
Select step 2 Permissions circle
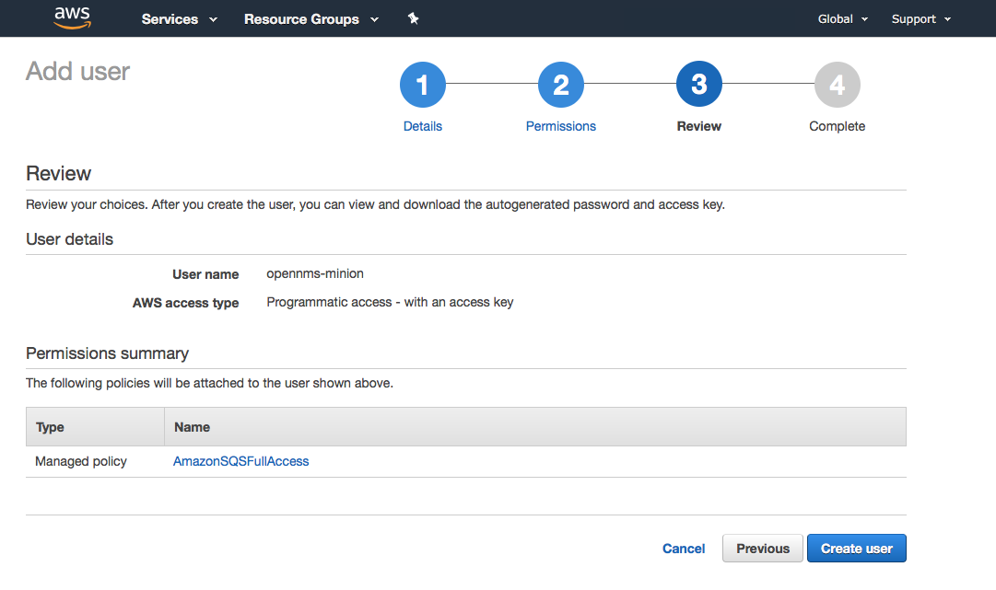[560, 84]
